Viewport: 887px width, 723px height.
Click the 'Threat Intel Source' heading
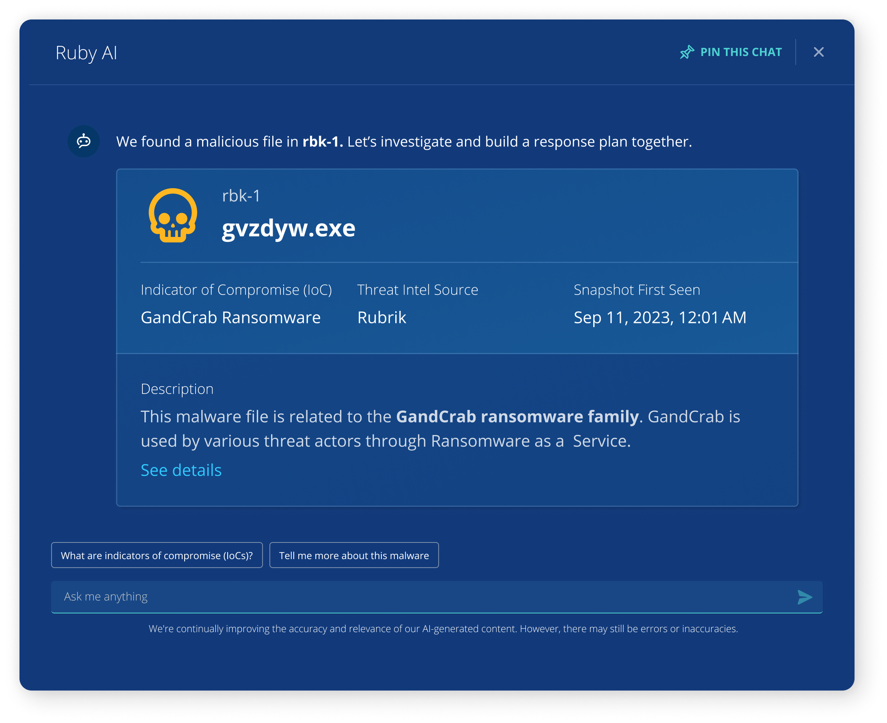tap(418, 290)
